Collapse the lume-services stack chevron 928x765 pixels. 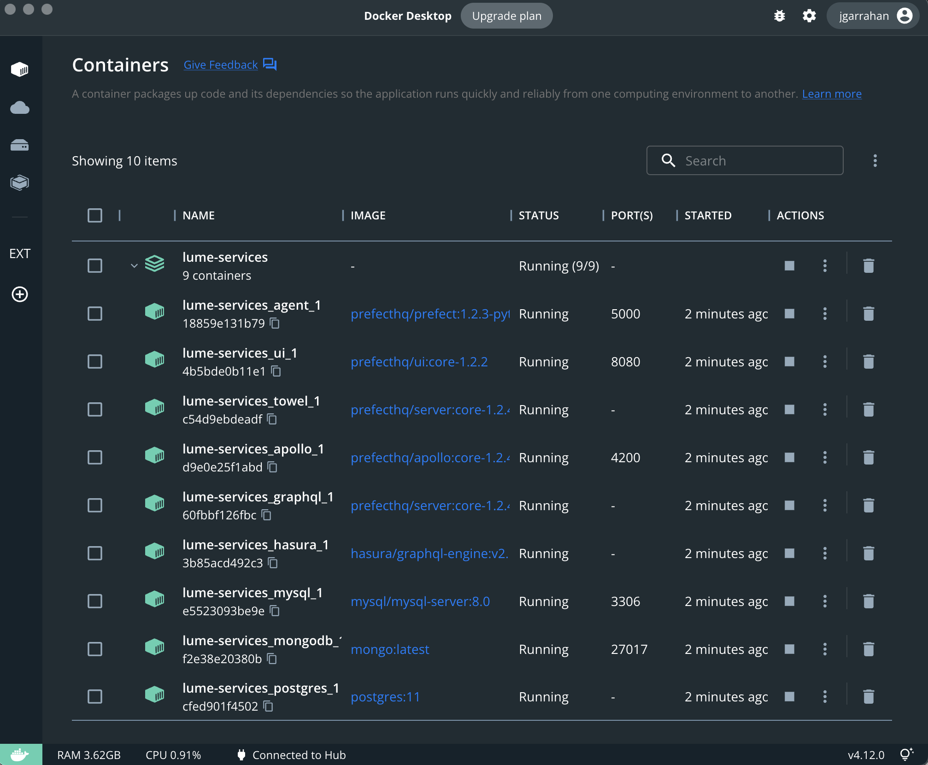pos(134,265)
